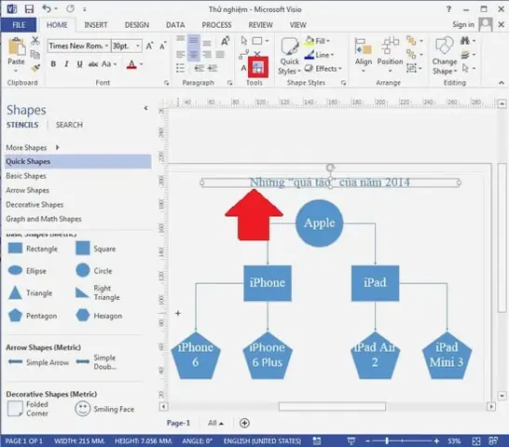Switch to the PROCESS tab

216,25
